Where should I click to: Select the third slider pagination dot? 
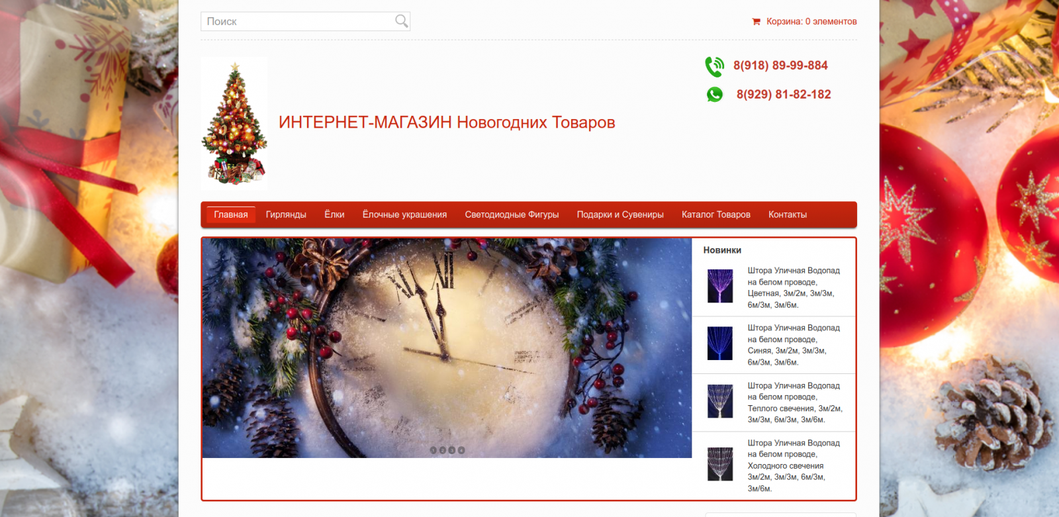click(452, 450)
